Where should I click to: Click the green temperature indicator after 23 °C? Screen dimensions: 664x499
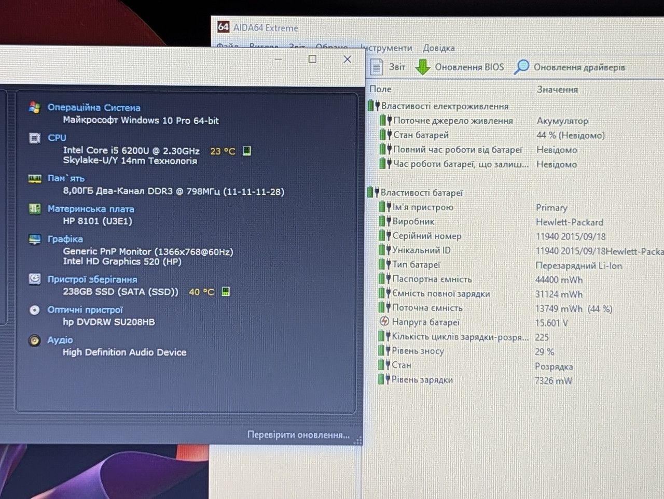[247, 151]
